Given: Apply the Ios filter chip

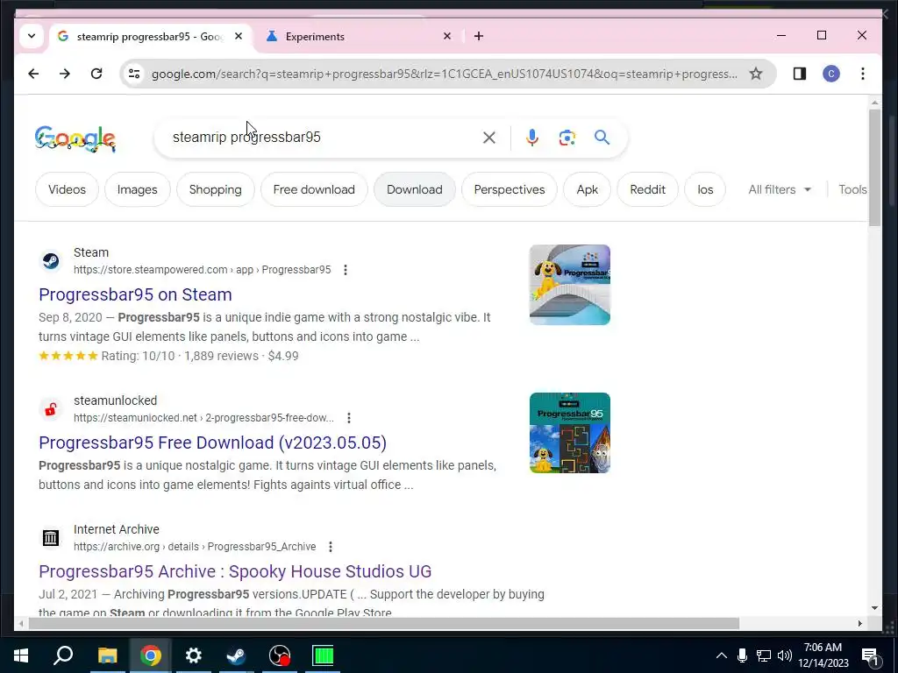Looking at the screenshot, I should point(705,189).
